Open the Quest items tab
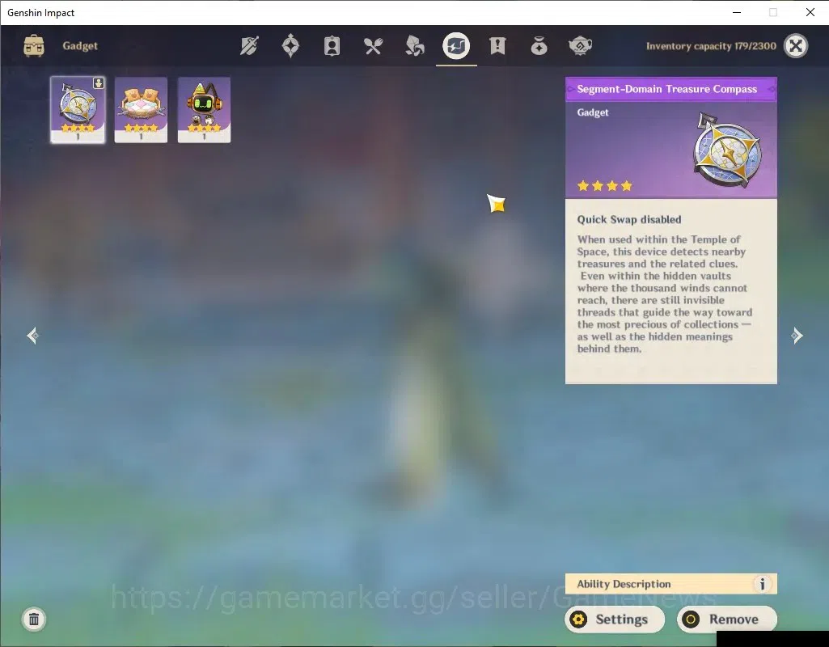 coord(497,46)
